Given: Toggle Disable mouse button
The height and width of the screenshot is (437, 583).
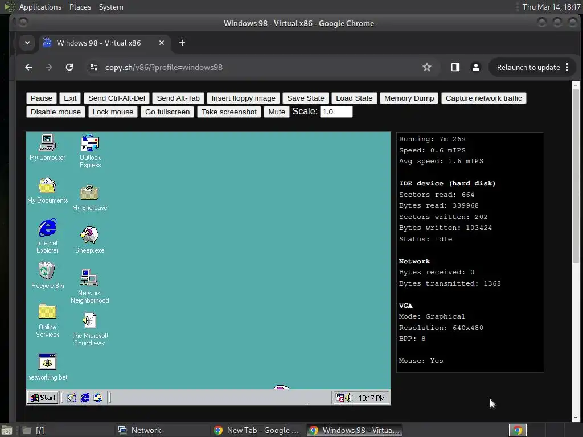Looking at the screenshot, I should 56,112.
